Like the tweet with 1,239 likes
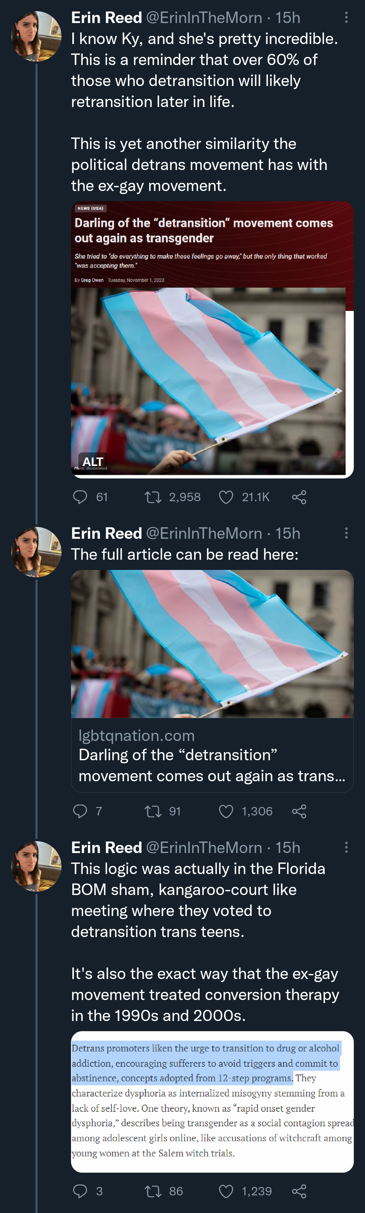 226,1191
